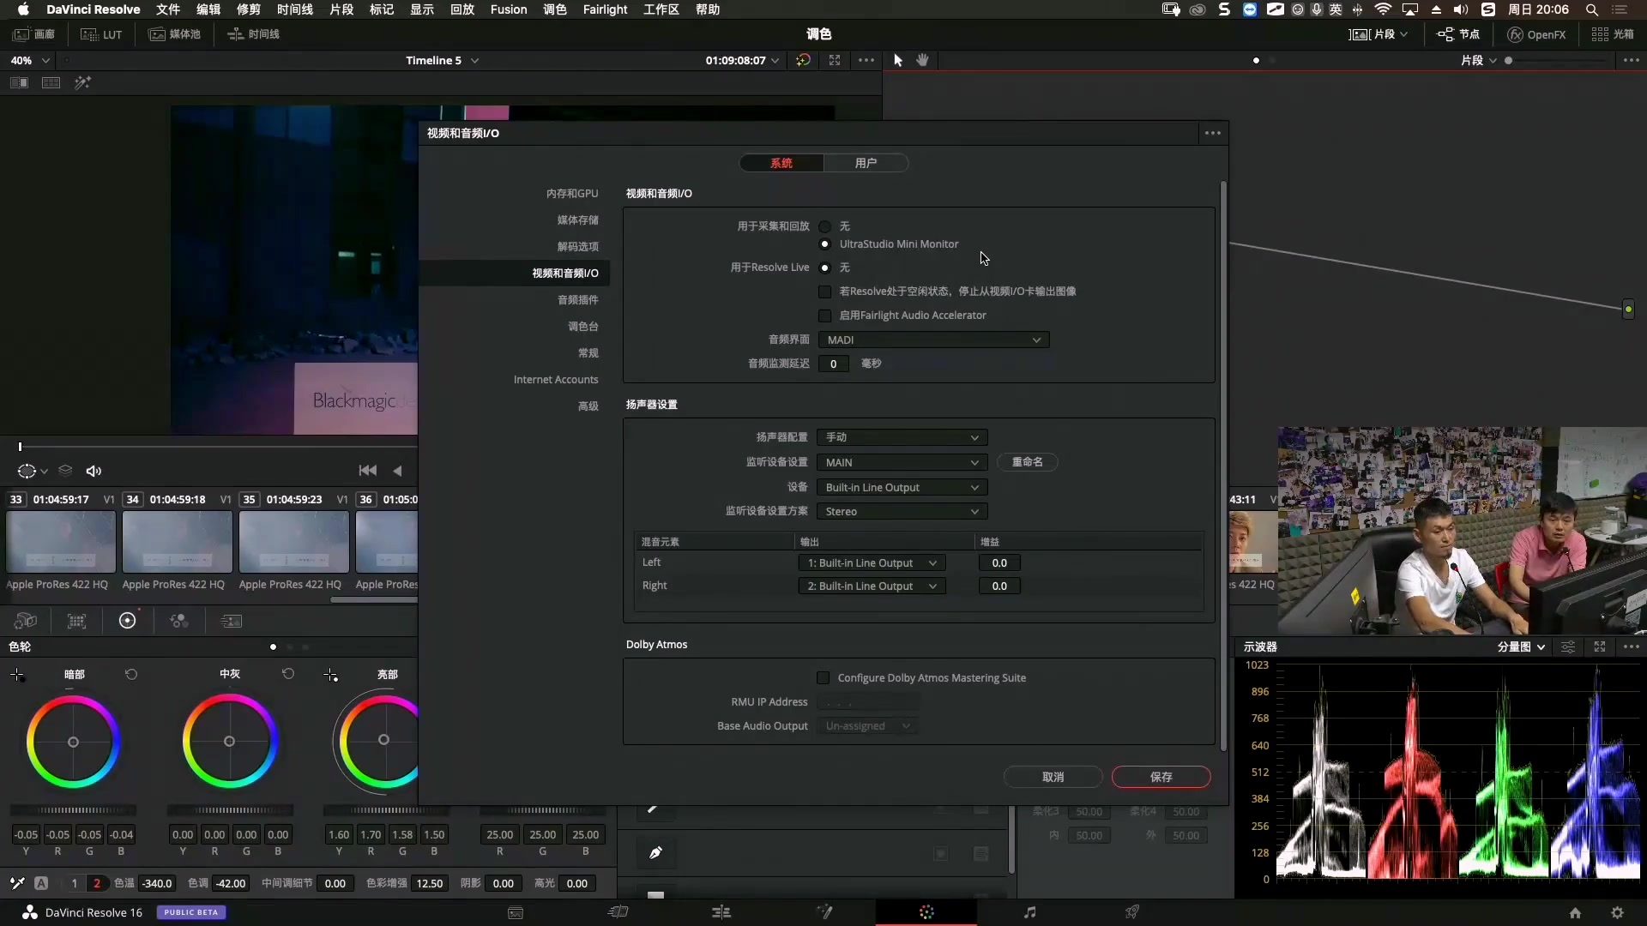Screen dimensions: 1647x926
Task: Select the arrow pointer tool in node editor
Action: point(898,60)
